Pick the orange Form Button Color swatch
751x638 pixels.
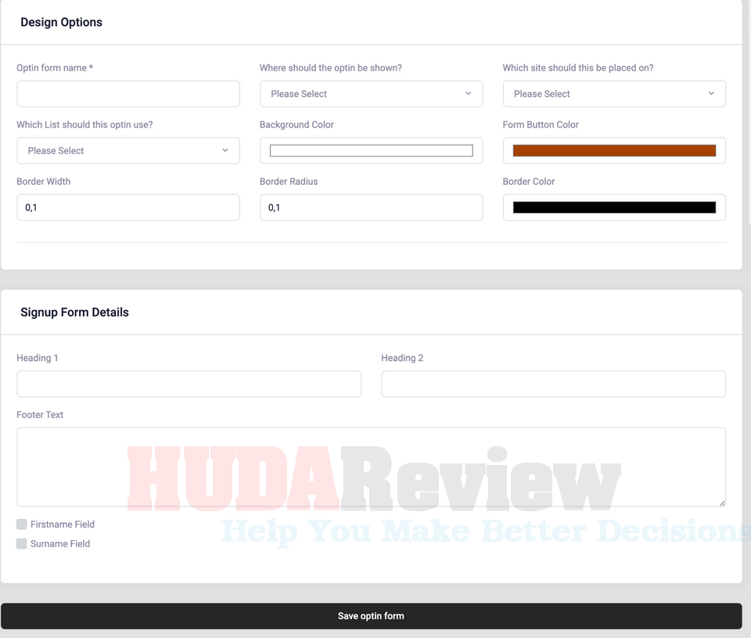(614, 150)
